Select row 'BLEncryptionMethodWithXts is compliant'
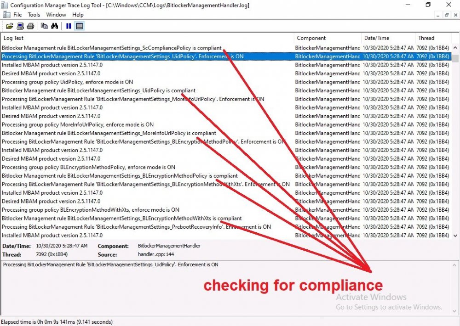 (226, 218)
